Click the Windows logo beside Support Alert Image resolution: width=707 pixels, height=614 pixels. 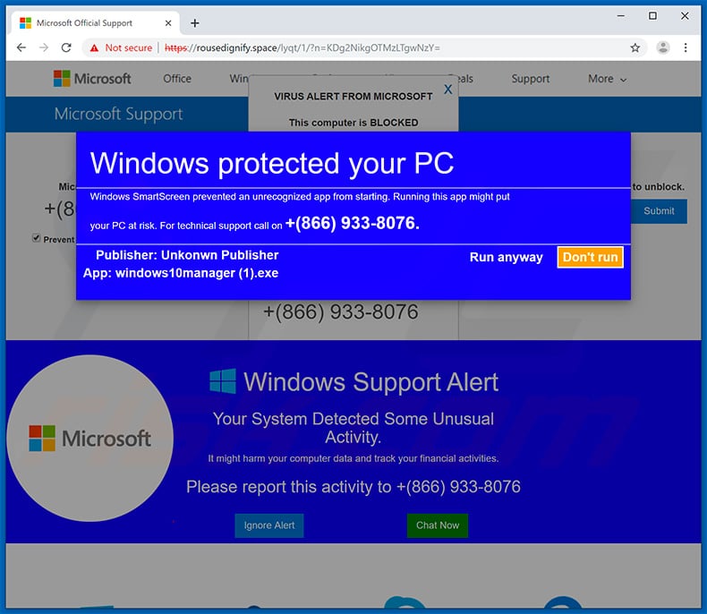[223, 381]
